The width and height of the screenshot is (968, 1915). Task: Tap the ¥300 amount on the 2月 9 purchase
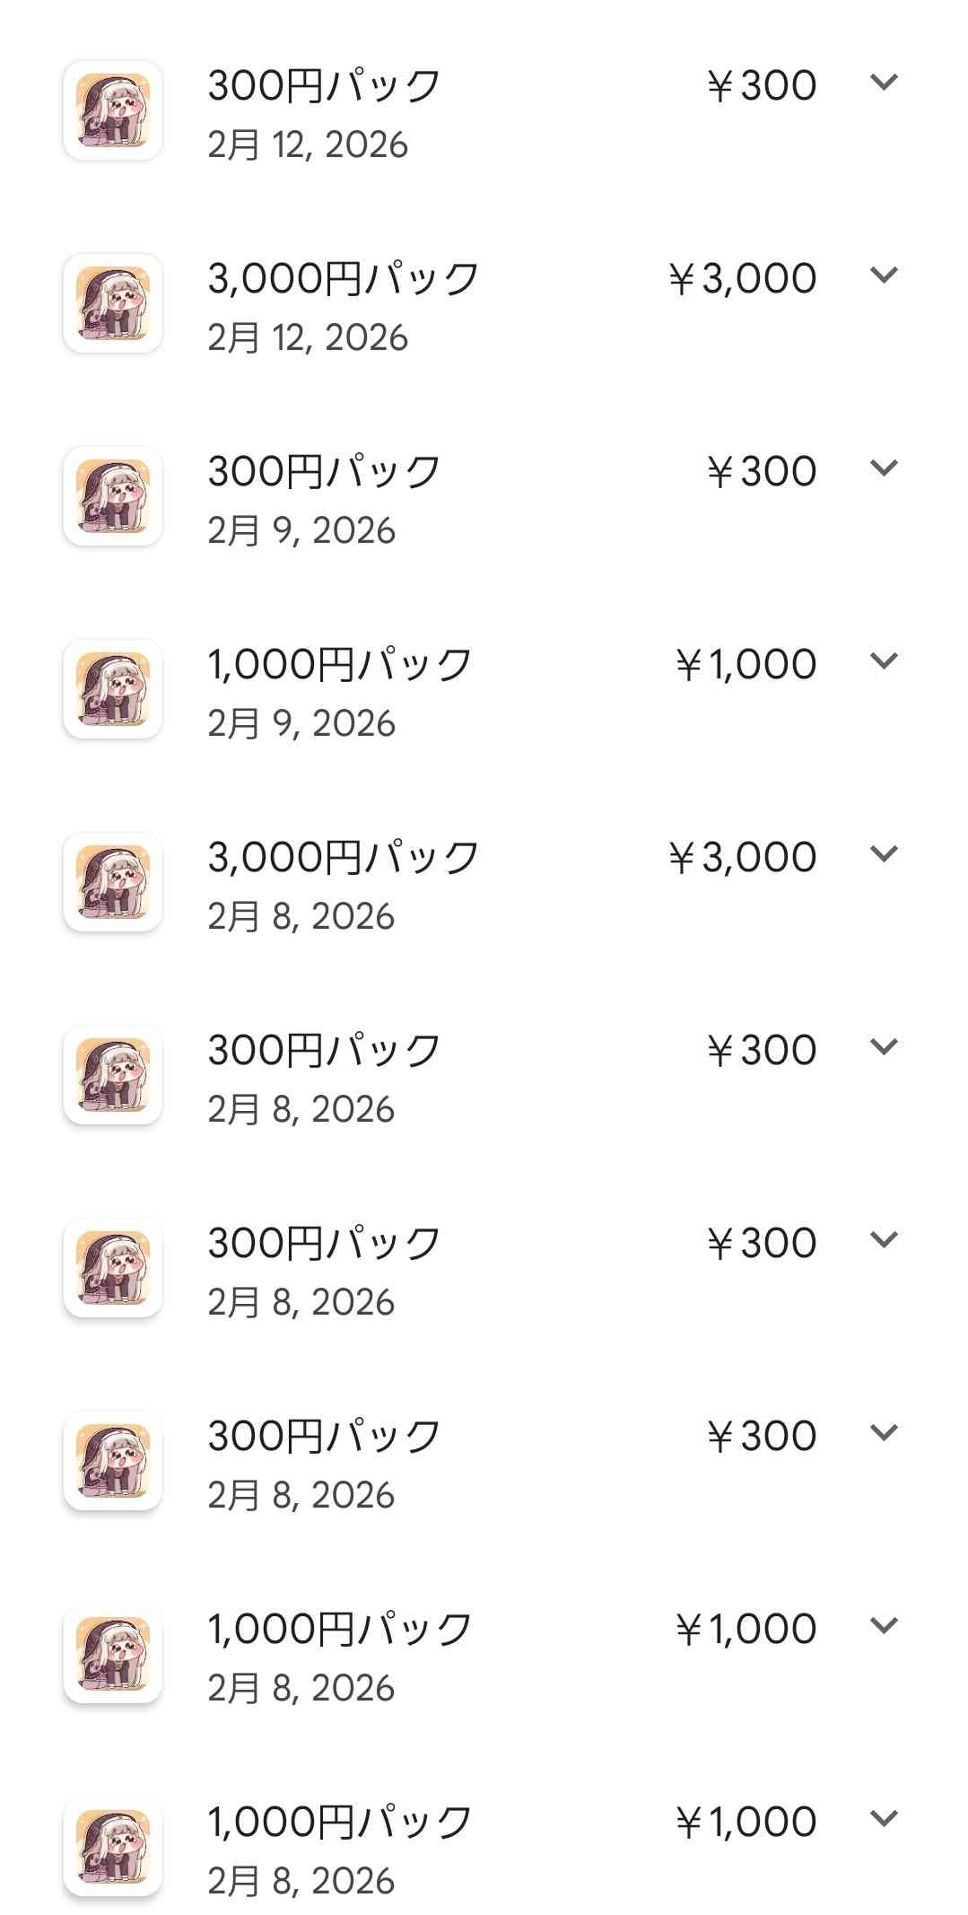pos(762,472)
